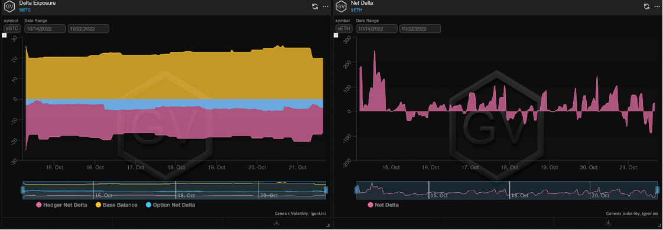Viewport: 663px width, 230px height.
Task: Grab the left handle of sETH range navigator
Action: click(356, 190)
